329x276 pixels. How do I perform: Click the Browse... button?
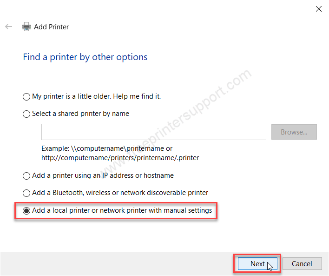click(294, 132)
